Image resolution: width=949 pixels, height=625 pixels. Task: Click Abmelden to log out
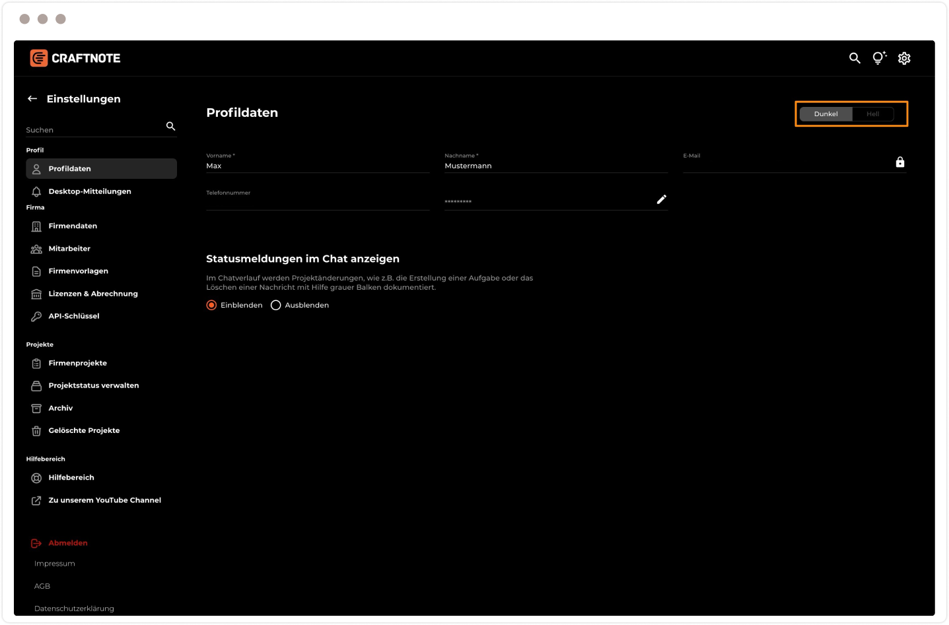tap(67, 543)
